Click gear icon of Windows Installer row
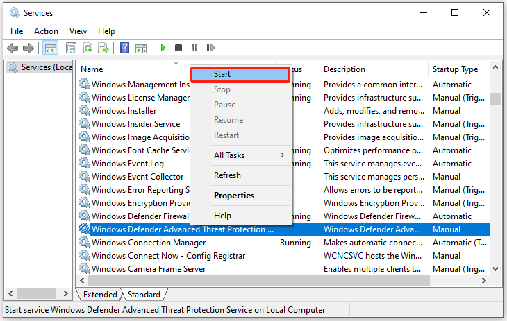 point(85,110)
